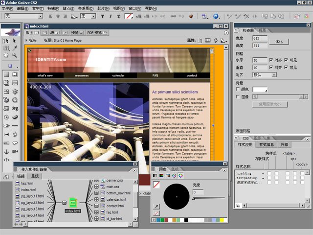Switch to the 样式信息 tab
Viewport: 313px width, 235px height.
click(267, 145)
